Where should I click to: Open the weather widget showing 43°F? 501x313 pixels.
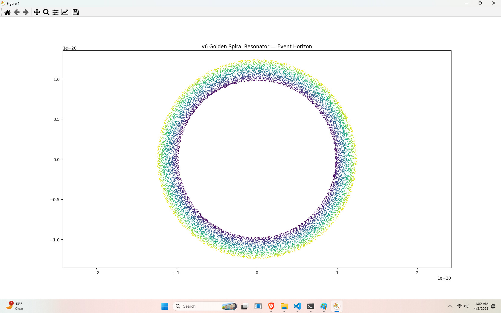tap(15, 306)
